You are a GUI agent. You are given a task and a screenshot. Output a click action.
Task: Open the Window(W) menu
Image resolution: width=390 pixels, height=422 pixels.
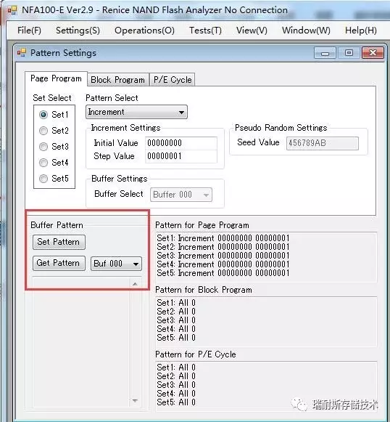click(x=306, y=31)
